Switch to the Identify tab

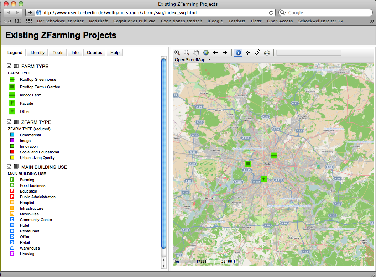pyautogui.click(x=38, y=53)
